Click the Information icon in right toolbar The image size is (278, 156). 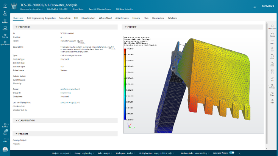click(272, 27)
